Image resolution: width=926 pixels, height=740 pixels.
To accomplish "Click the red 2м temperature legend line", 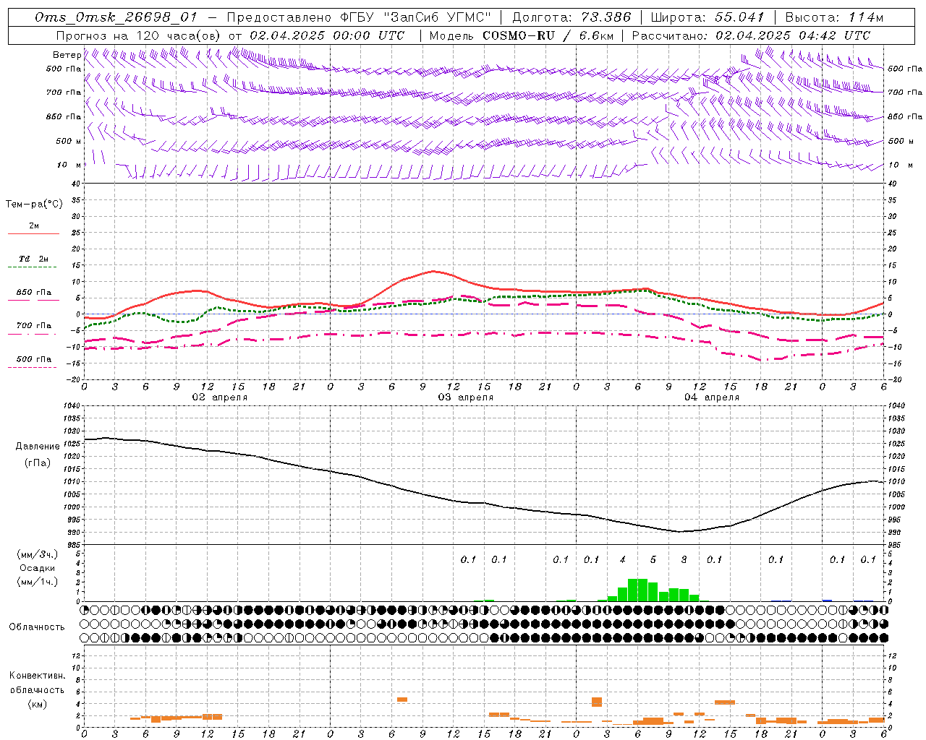I will (x=33, y=233).
